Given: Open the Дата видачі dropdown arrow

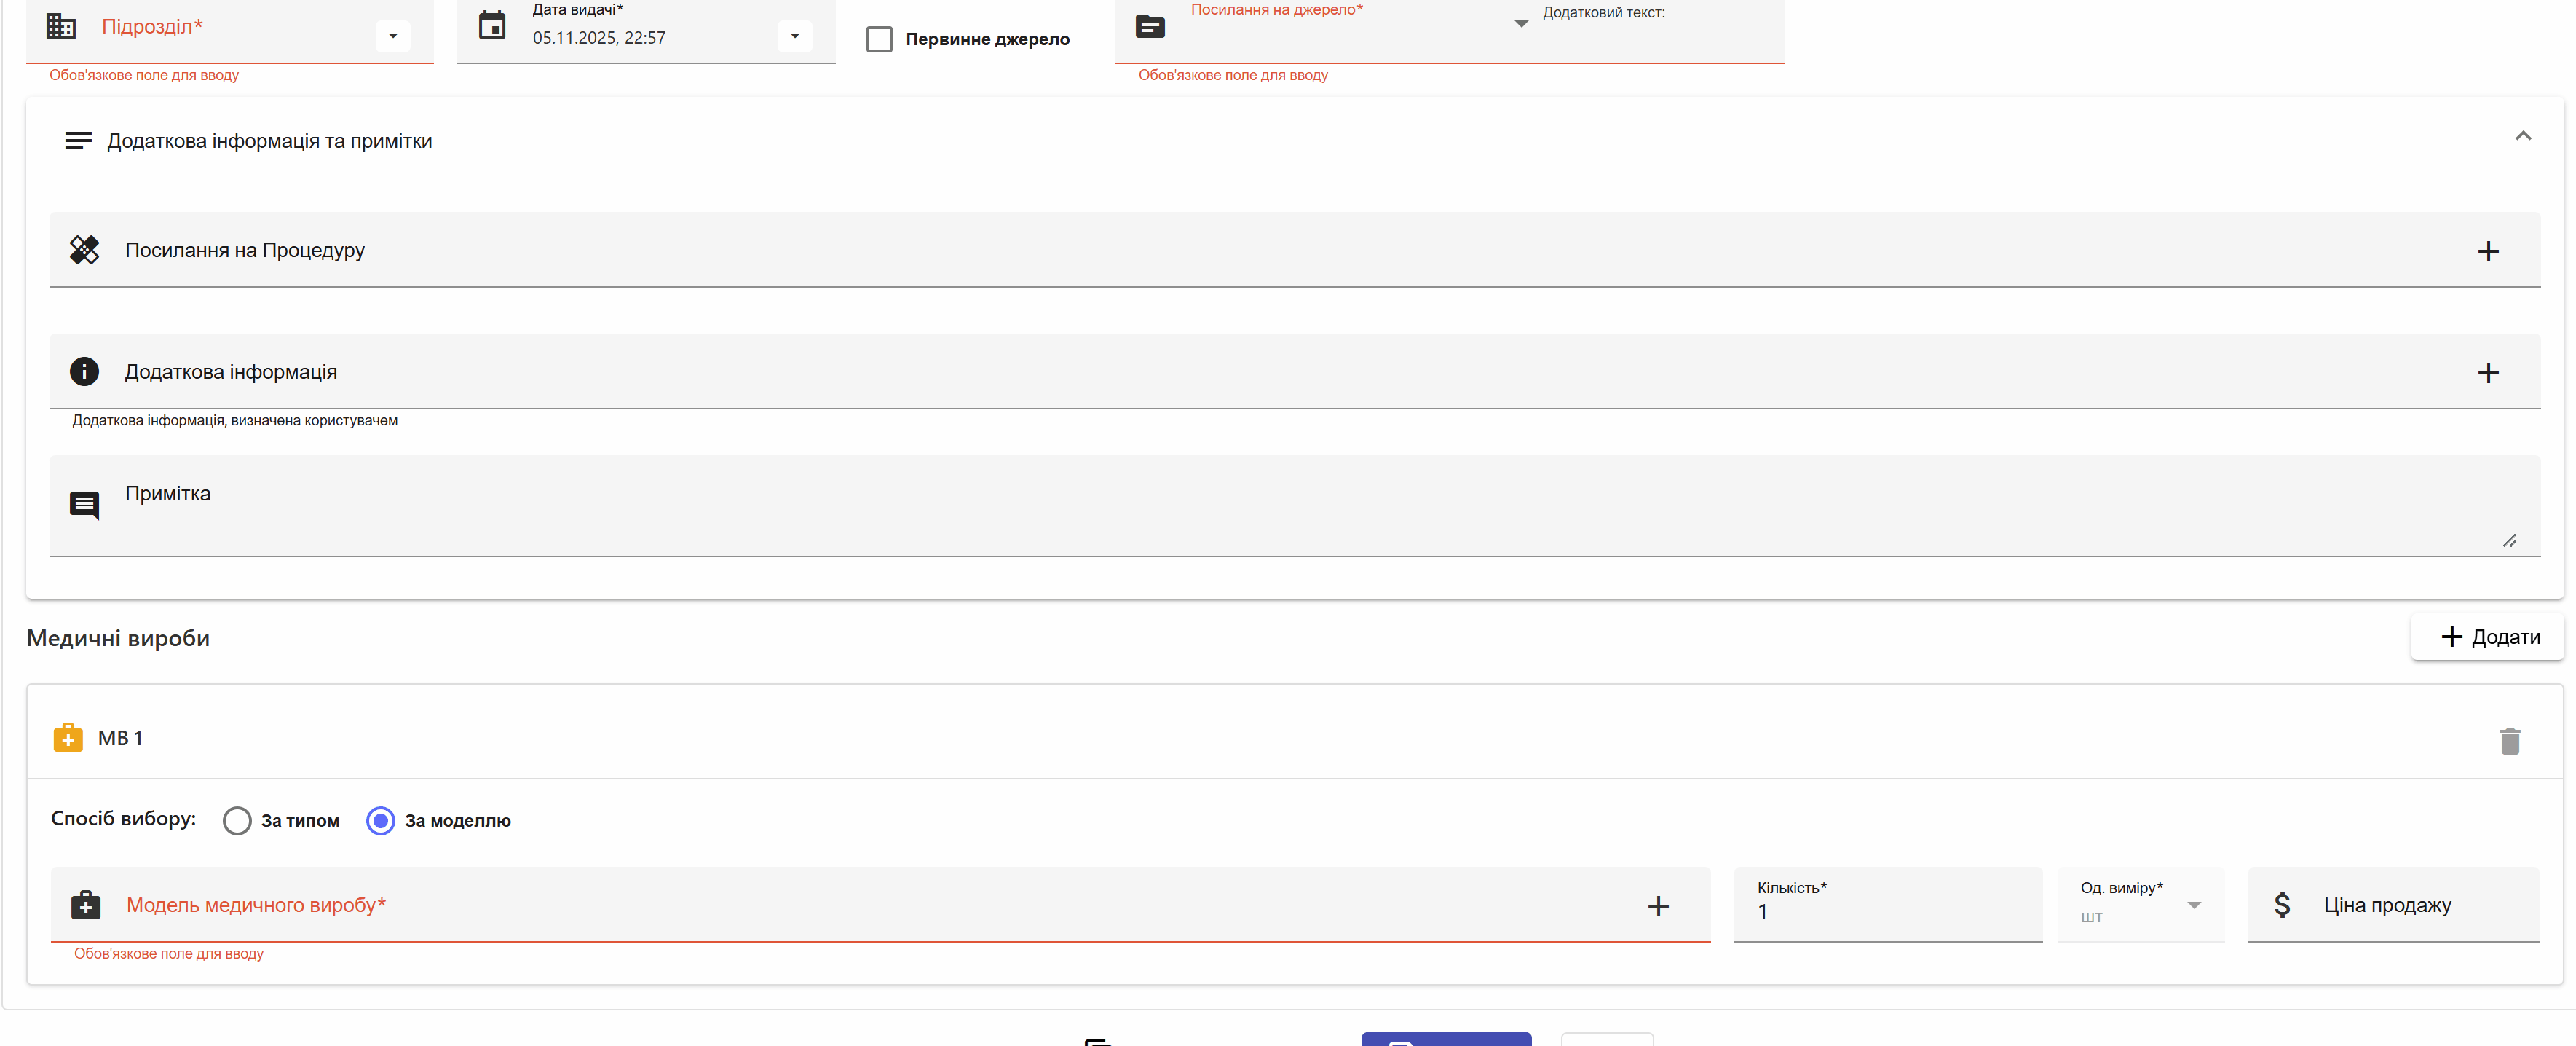Looking at the screenshot, I should pos(795,37).
